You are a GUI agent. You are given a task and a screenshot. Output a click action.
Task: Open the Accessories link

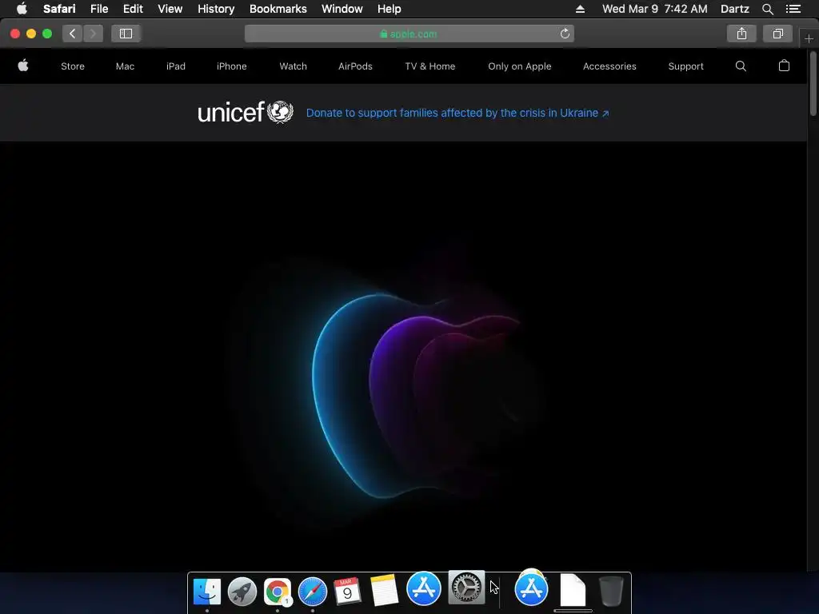(609, 66)
